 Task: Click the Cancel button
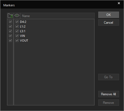tap(108, 23)
